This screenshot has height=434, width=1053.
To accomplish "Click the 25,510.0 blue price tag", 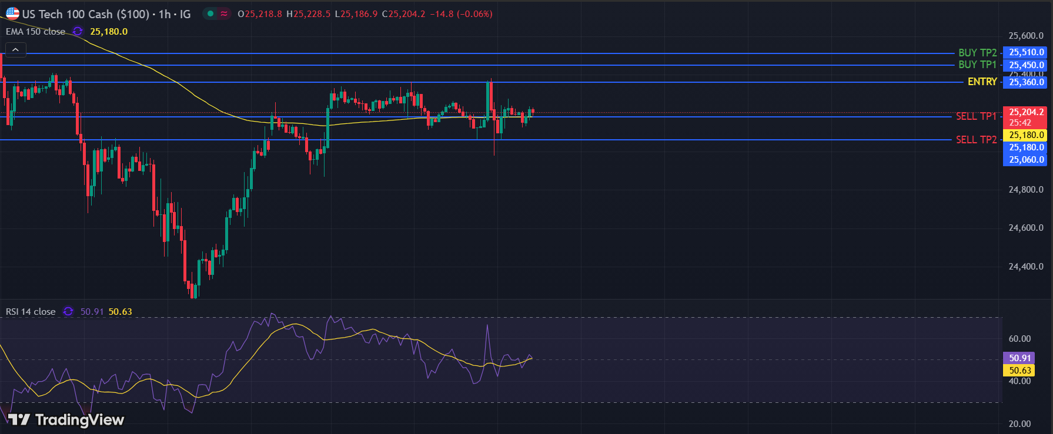I will [1026, 52].
